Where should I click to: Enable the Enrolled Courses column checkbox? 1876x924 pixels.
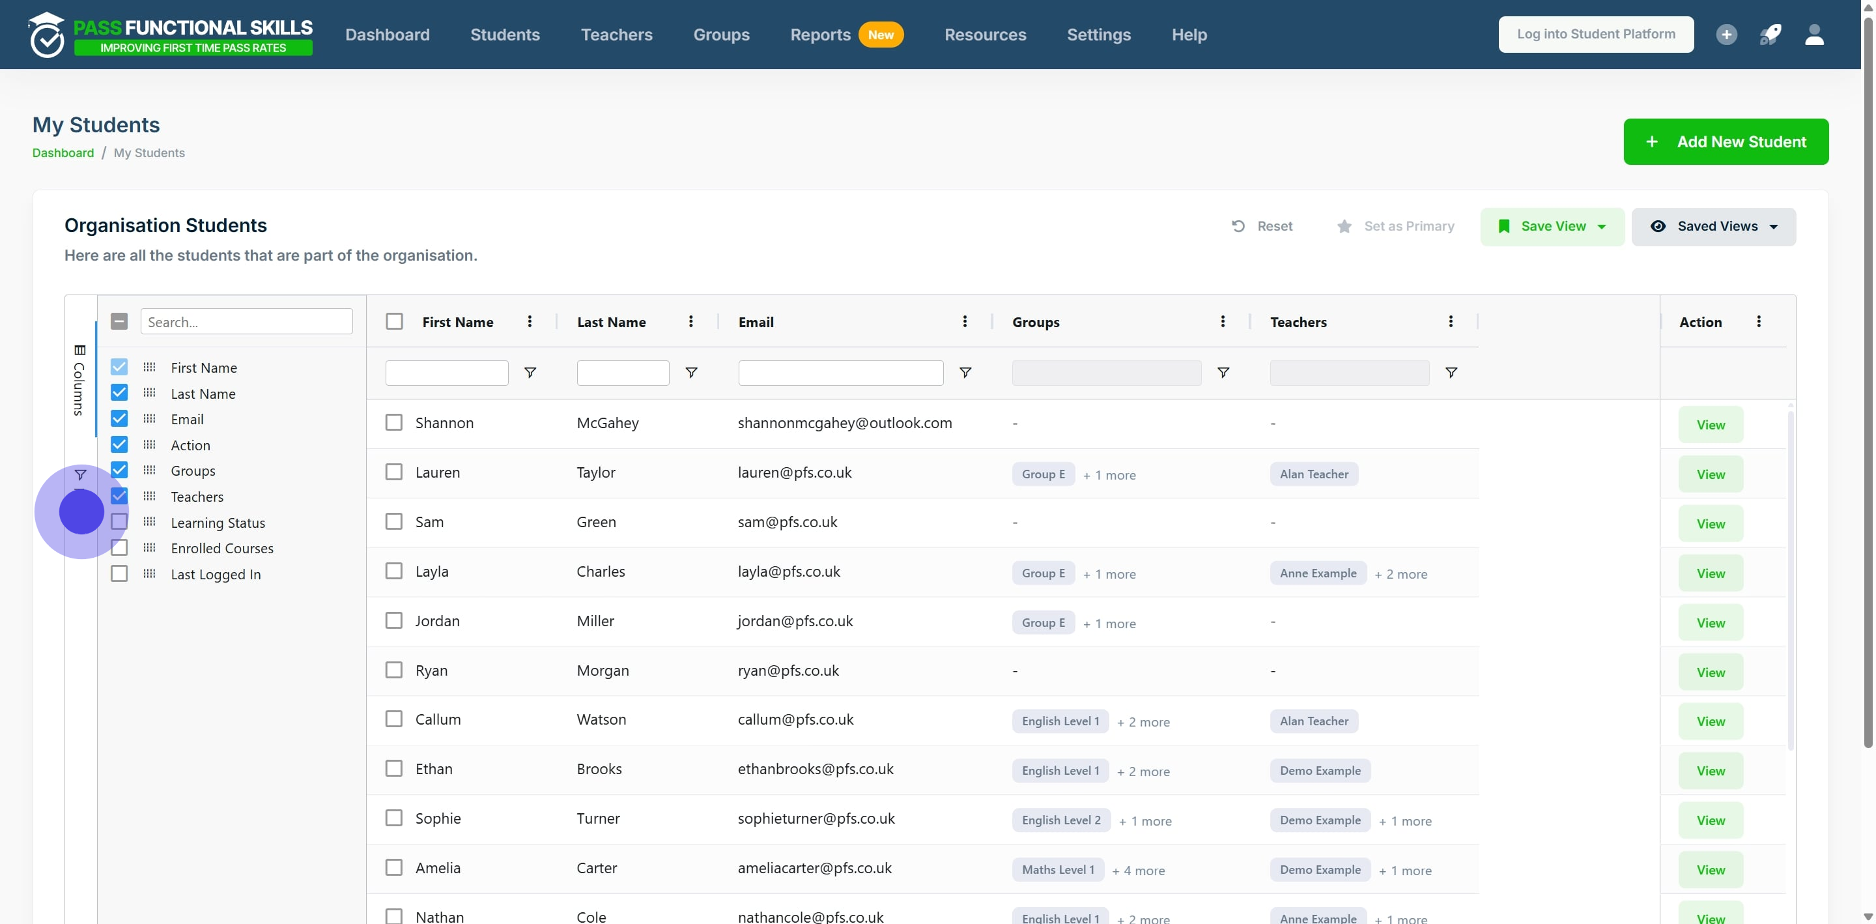[119, 547]
